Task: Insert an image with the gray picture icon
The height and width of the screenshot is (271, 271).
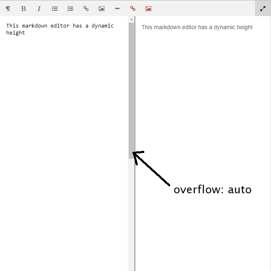Action: click(102, 9)
